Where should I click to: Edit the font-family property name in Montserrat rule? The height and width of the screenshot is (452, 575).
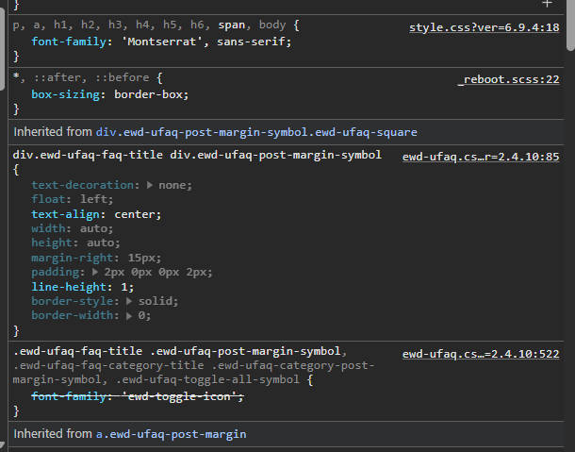[69, 42]
